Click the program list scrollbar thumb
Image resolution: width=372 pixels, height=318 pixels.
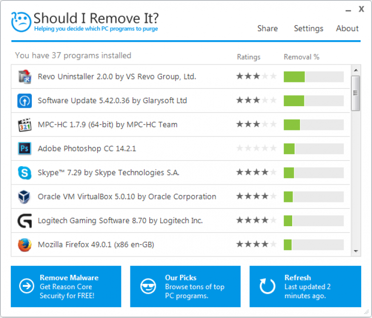(356, 93)
